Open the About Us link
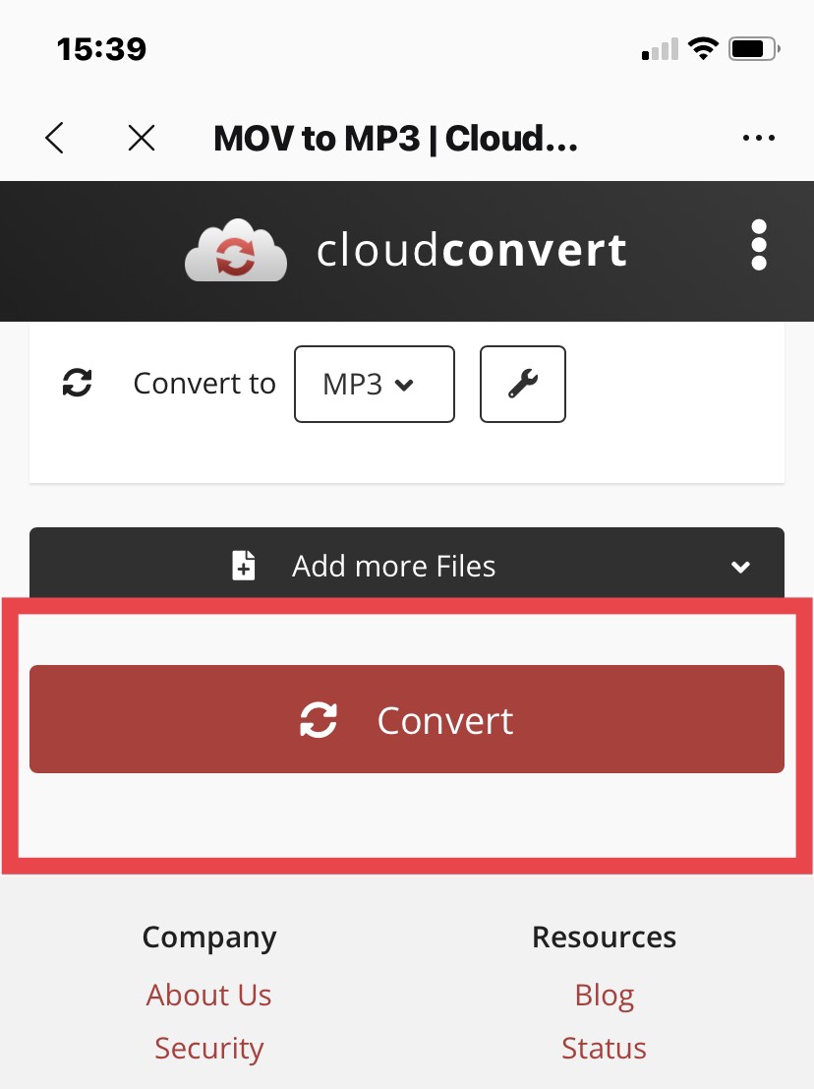The image size is (814, 1089). tap(208, 995)
